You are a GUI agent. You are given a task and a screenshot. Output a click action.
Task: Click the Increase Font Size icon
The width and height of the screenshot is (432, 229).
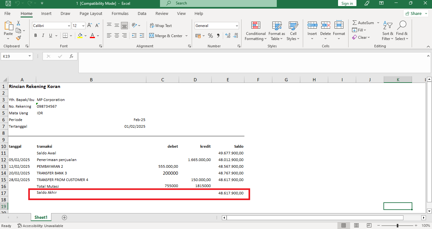point(90,26)
